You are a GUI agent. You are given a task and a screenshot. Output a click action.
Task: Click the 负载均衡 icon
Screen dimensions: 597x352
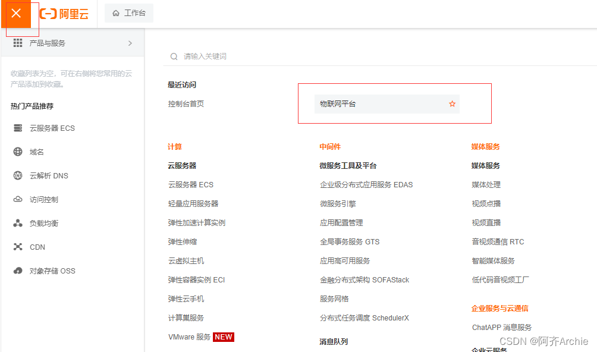click(x=18, y=223)
